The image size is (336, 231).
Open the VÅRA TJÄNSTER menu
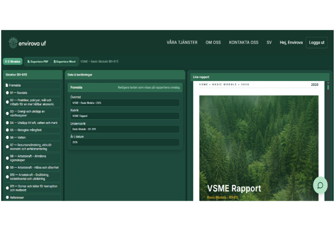click(182, 42)
